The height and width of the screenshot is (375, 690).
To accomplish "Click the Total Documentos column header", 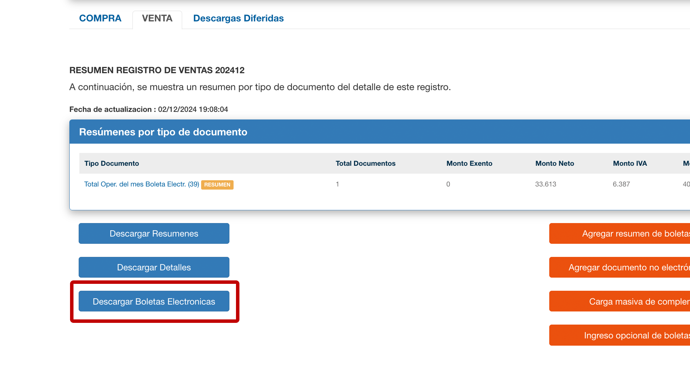I will point(365,163).
